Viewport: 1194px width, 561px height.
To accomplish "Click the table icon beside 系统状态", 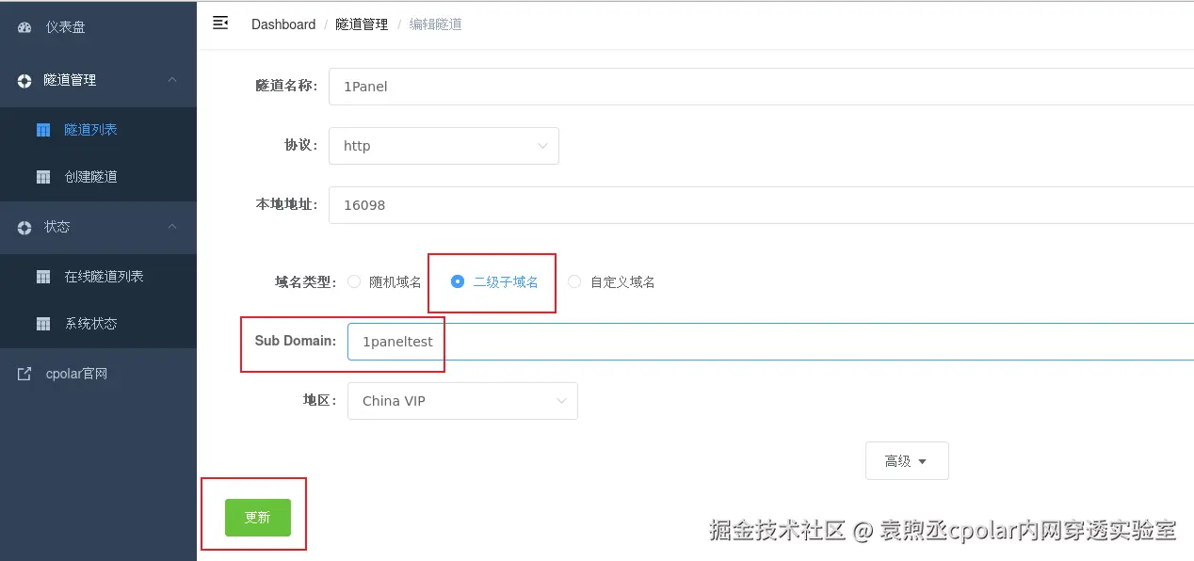I will (43, 324).
